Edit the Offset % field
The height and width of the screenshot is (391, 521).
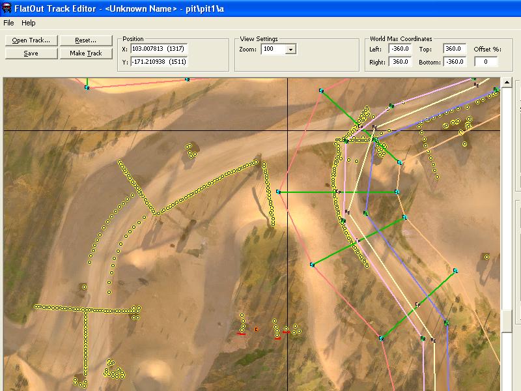click(486, 62)
